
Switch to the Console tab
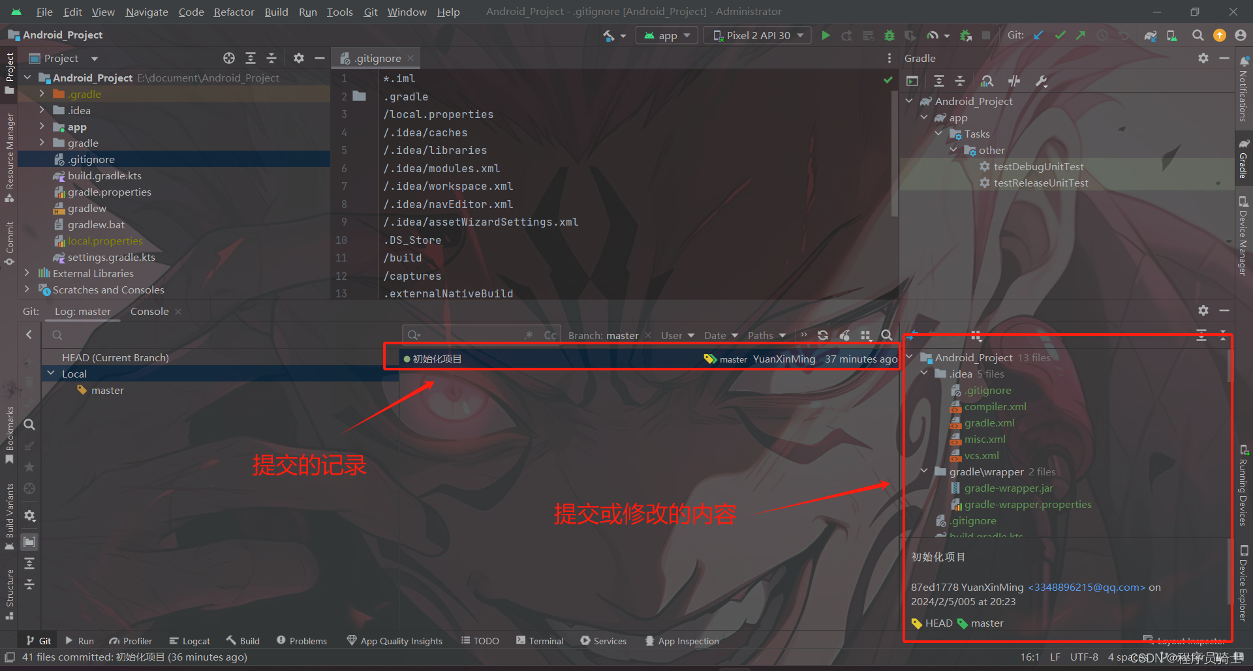[149, 311]
